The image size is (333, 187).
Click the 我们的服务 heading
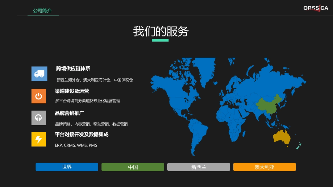tap(160, 32)
